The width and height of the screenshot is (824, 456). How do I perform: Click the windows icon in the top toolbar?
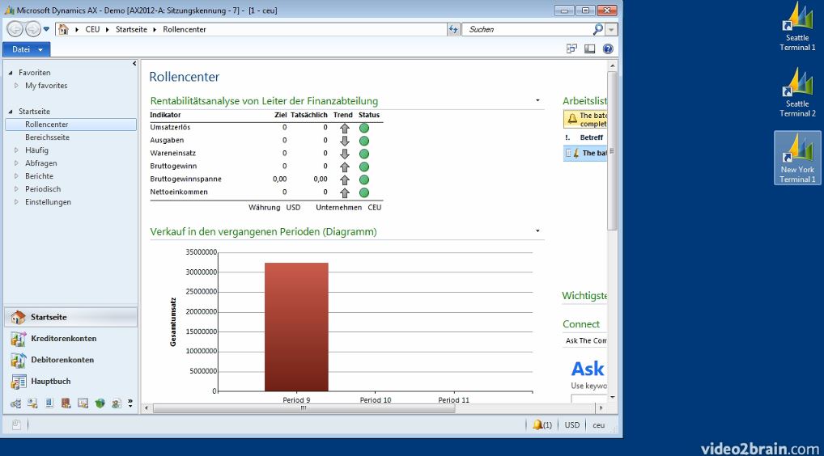(571, 49)
